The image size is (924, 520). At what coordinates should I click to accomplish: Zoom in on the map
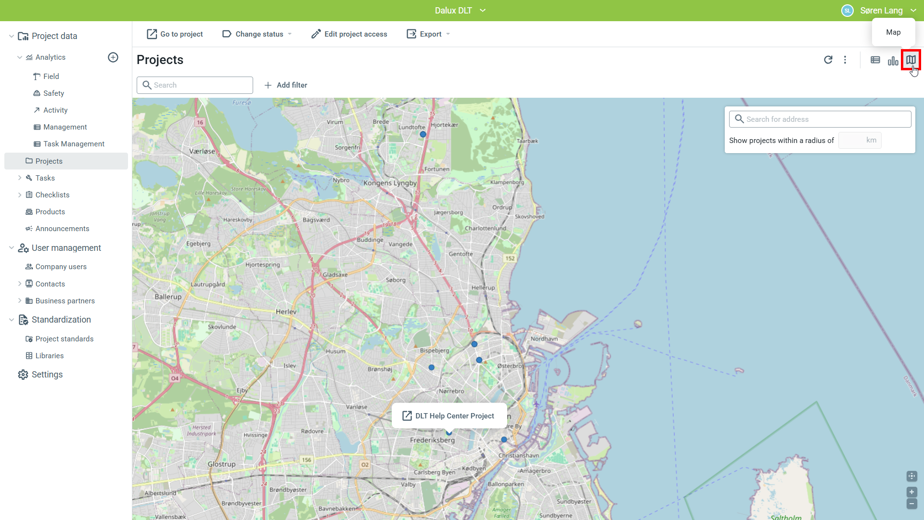click(911, 492)
